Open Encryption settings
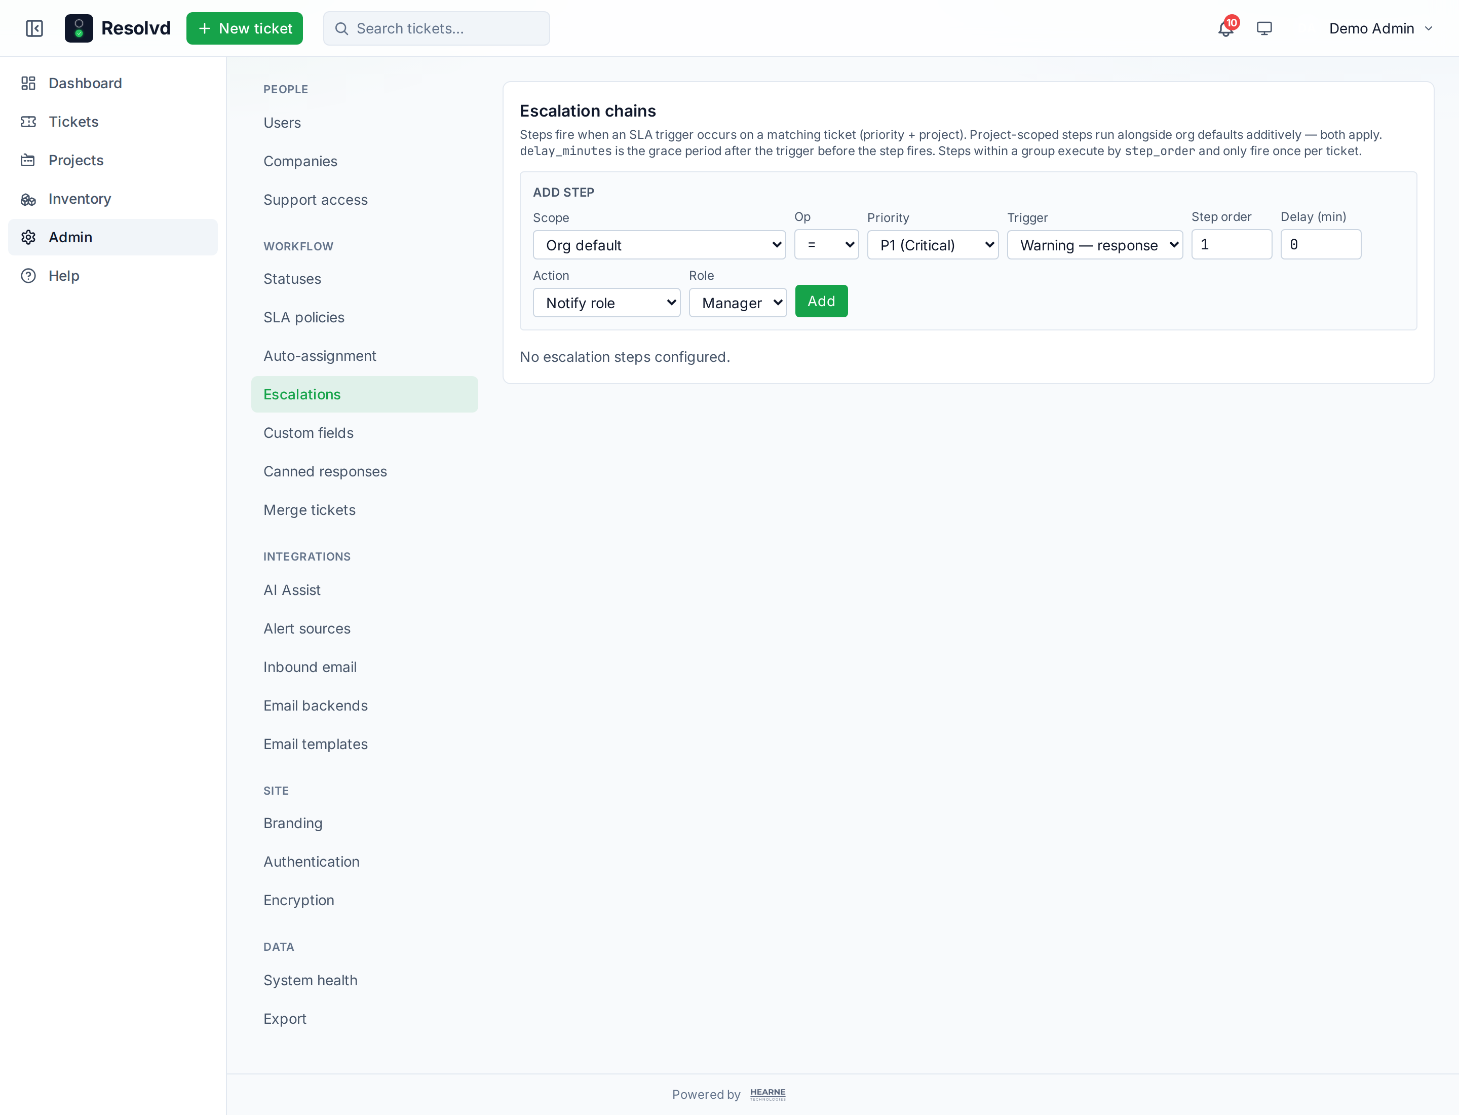This screenshot has height=1115, width=1459. [x=364, y=900]
